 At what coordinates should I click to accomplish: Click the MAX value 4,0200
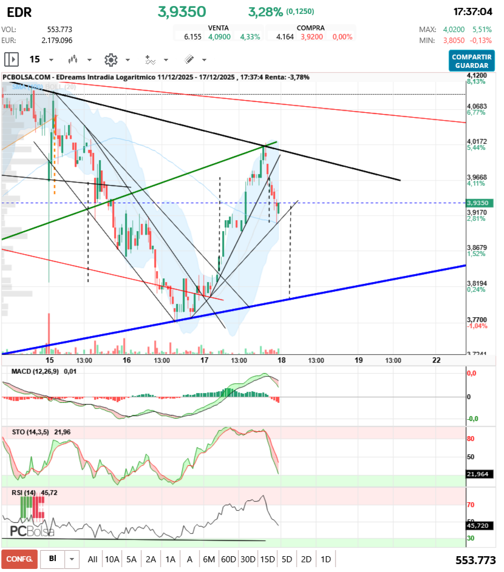(454, 30)
